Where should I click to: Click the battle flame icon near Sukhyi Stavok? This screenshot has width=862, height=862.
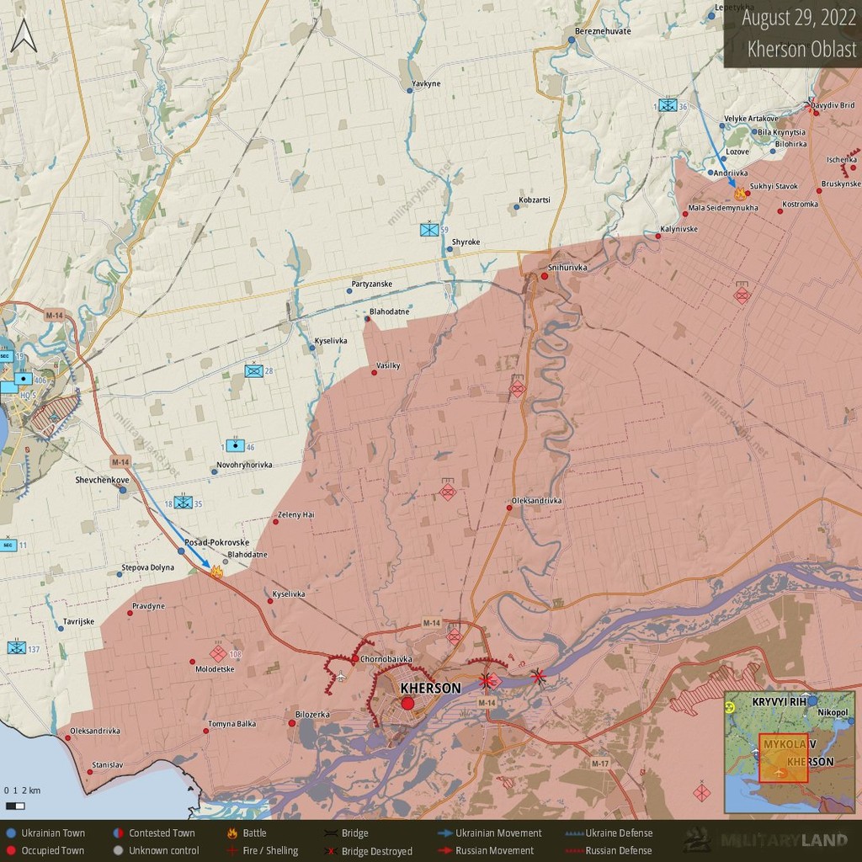coord(741,193)
